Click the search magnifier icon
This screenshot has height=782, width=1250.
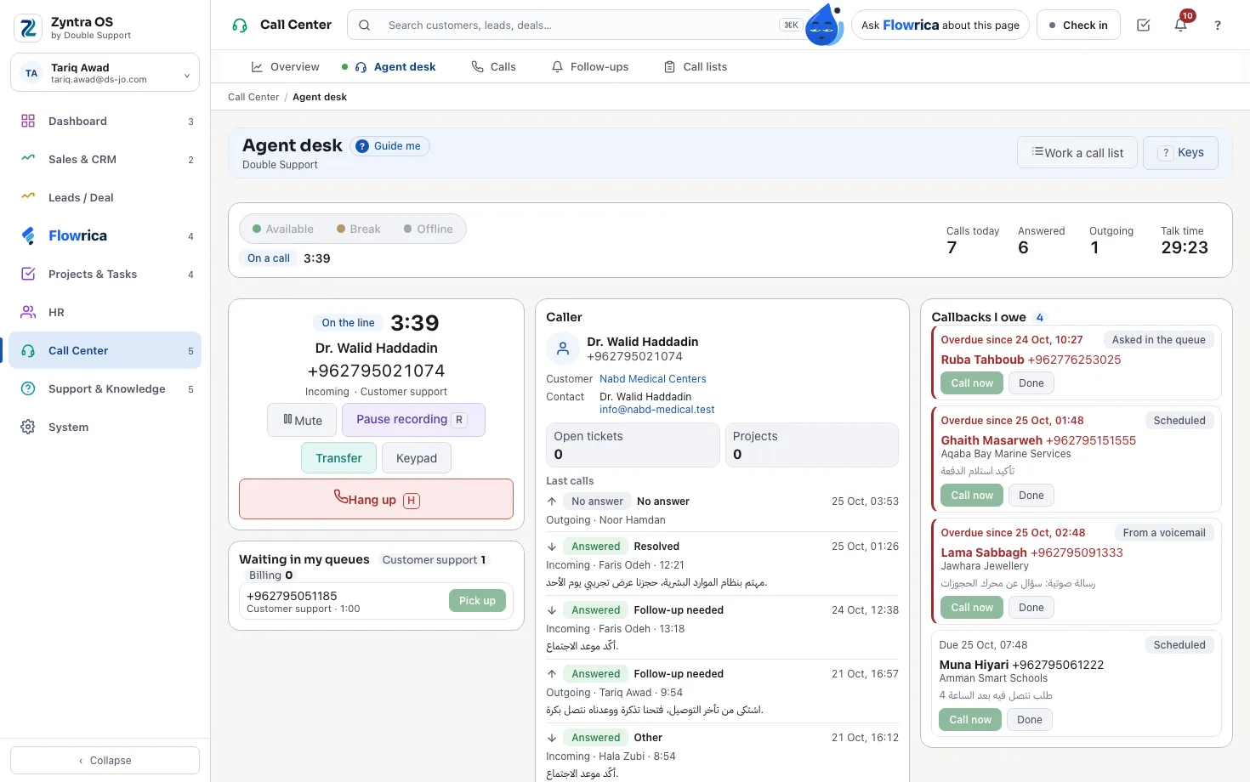point(364,25)
